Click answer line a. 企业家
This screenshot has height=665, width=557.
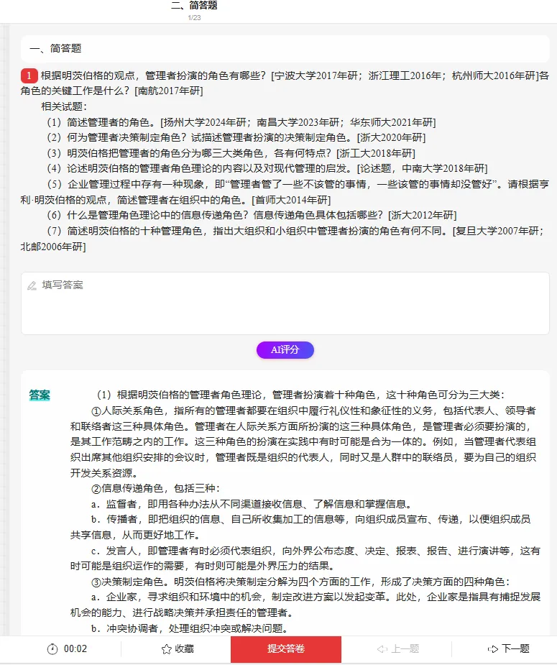click(305, 605)
